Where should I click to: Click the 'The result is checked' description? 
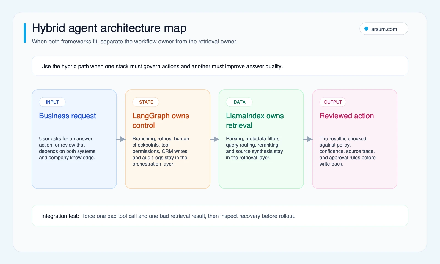(347, 151)
